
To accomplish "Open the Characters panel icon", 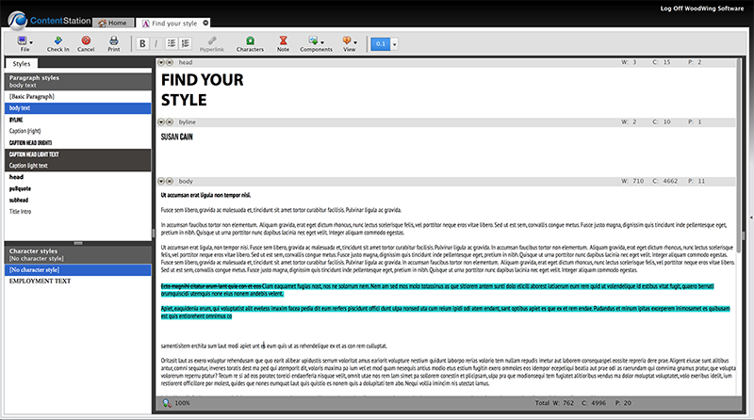I will [x=250, y=40].
